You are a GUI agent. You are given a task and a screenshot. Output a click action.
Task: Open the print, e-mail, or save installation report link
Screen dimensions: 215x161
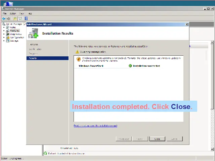tap(95, 126)
